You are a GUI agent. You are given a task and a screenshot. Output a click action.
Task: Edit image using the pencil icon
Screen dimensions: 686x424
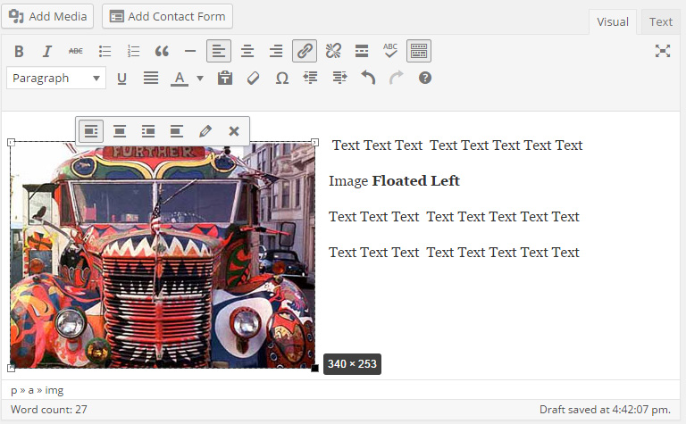tap(205, 131)
